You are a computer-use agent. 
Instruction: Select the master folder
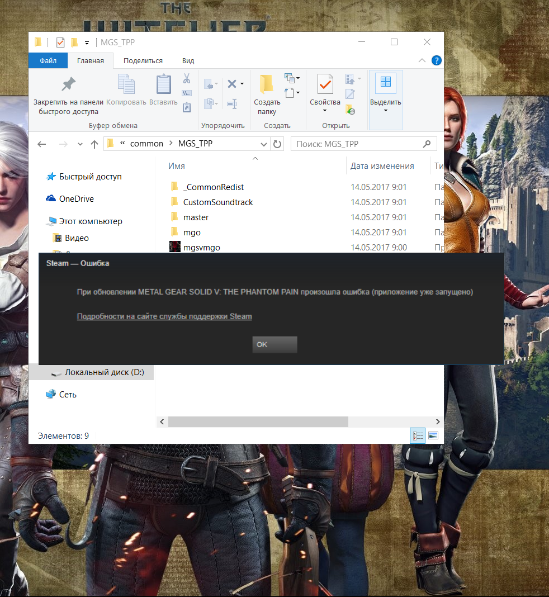[x=196, y=217]
